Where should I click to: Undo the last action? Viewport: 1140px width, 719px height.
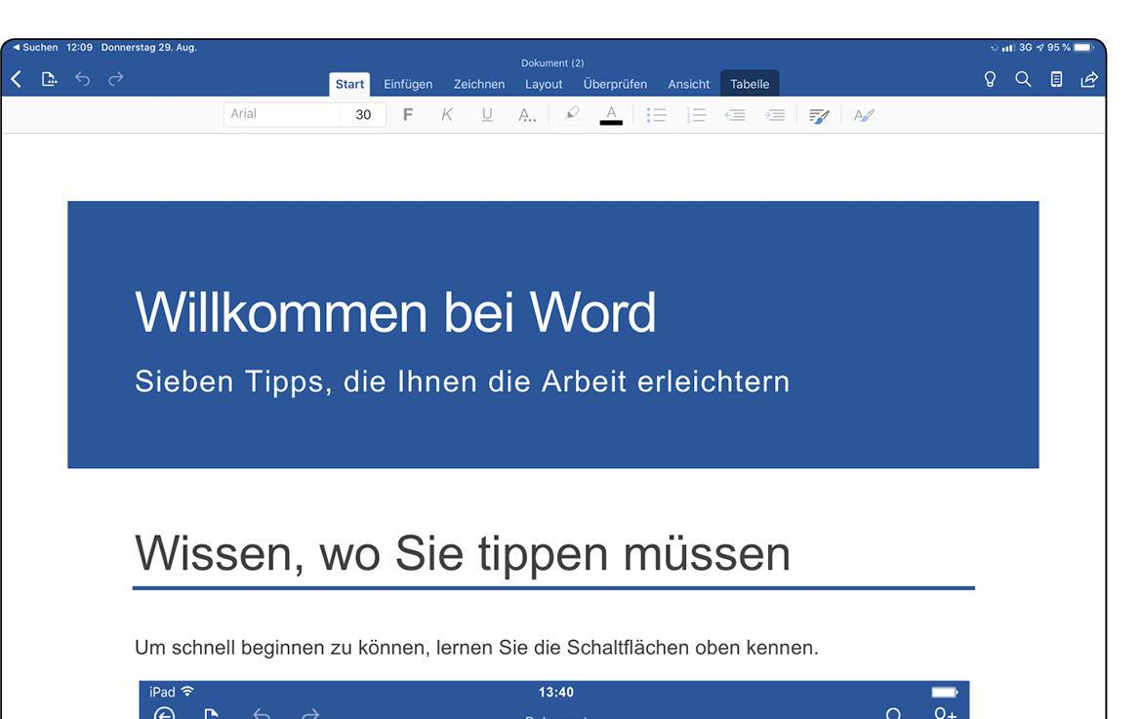point(83,78)
